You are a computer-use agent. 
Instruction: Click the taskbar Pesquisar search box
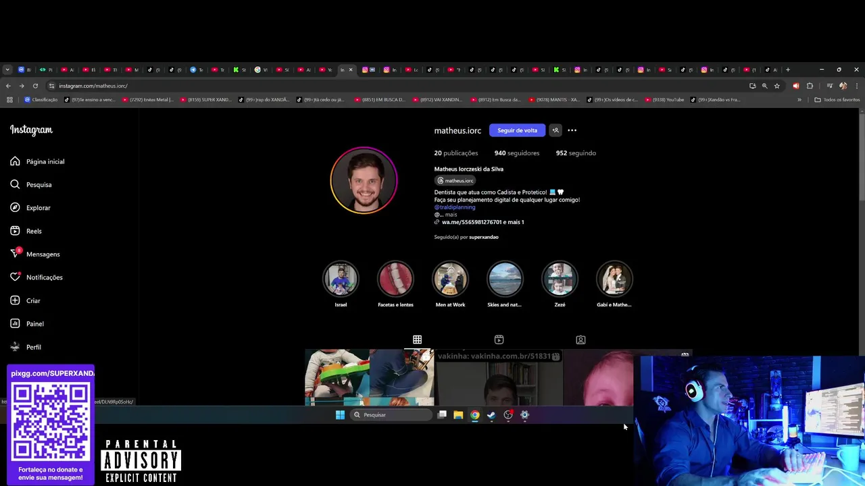point(392,415)
